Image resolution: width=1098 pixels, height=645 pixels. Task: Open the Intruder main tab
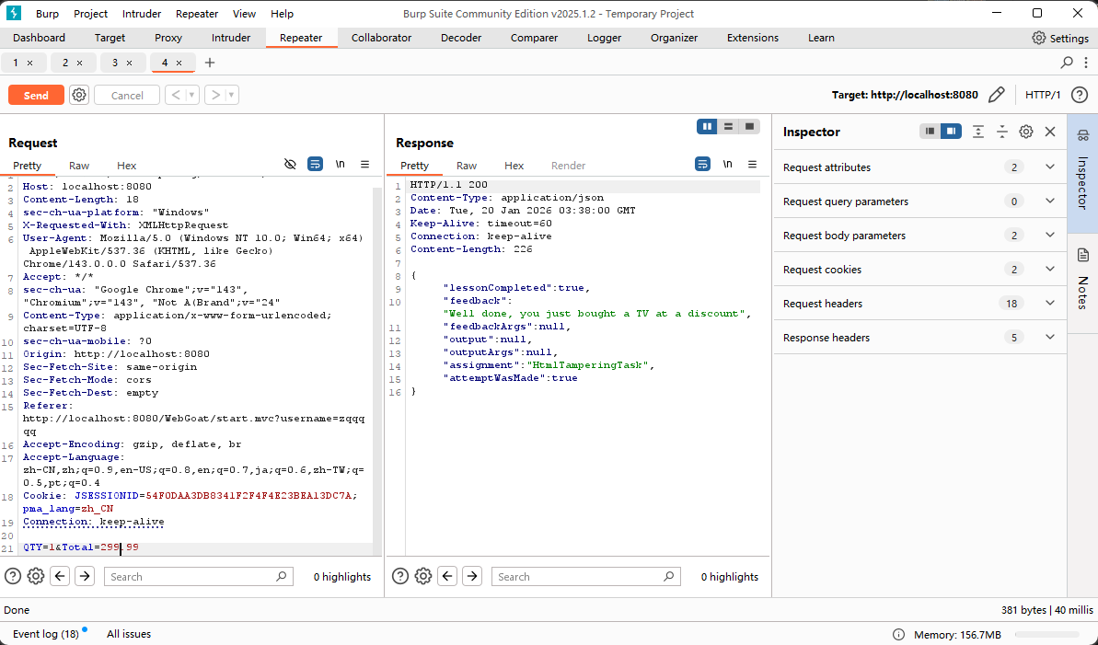[x=231, y=38]
